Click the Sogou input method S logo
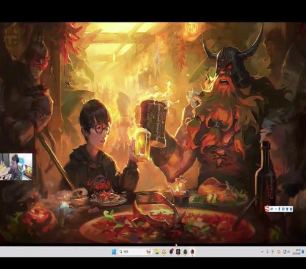This screenshot has height=269, width=306. 267,209
